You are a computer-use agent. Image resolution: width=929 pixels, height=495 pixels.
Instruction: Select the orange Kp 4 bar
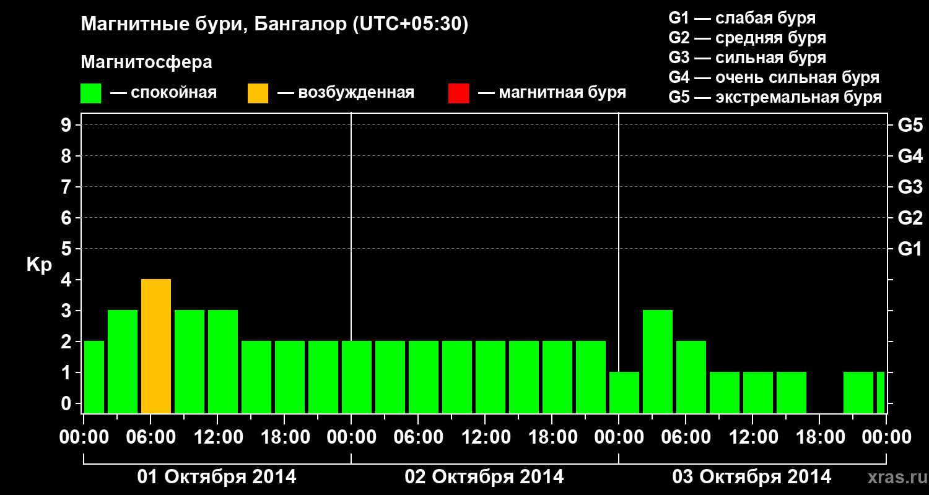pos(156,346)
